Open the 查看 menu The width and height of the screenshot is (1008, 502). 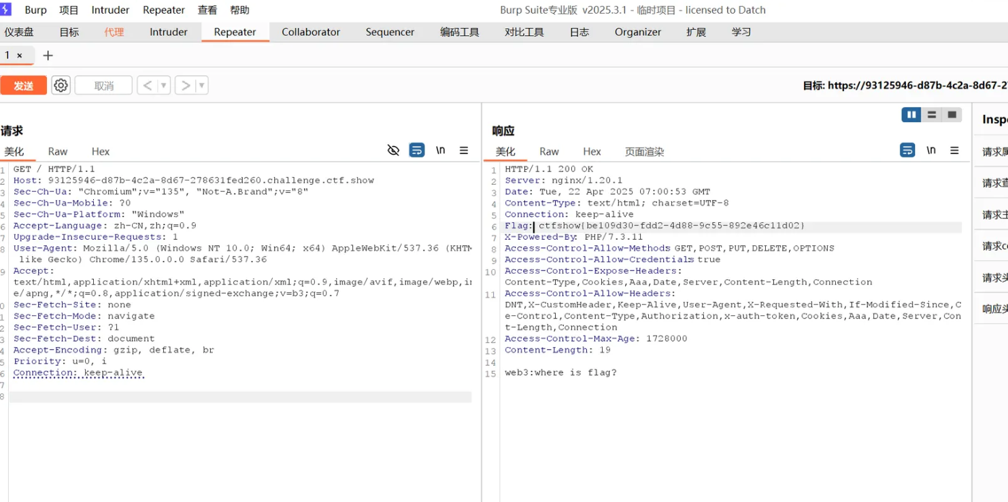[x=207, y=10]
